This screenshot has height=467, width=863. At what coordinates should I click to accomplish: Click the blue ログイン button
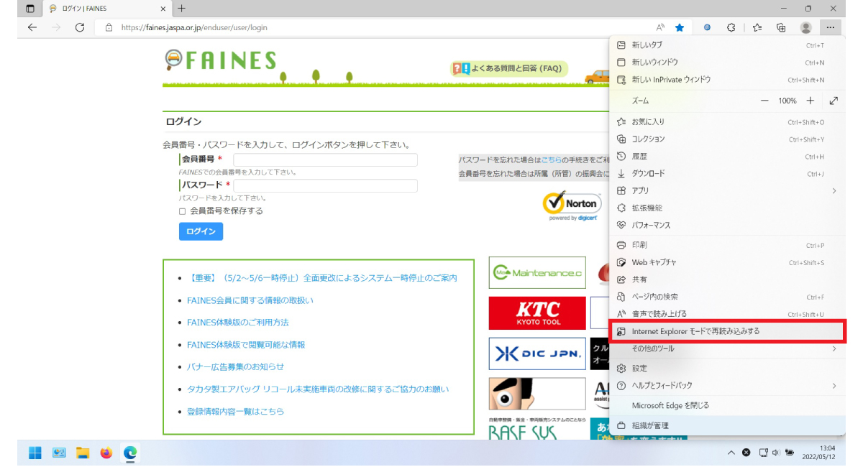pyautogui.click(x=201, y=231)
